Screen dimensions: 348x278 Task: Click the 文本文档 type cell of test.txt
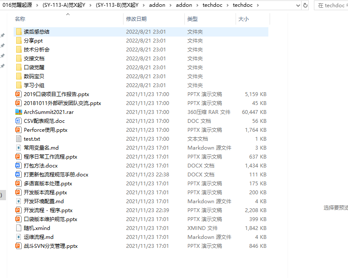[198, 139]
